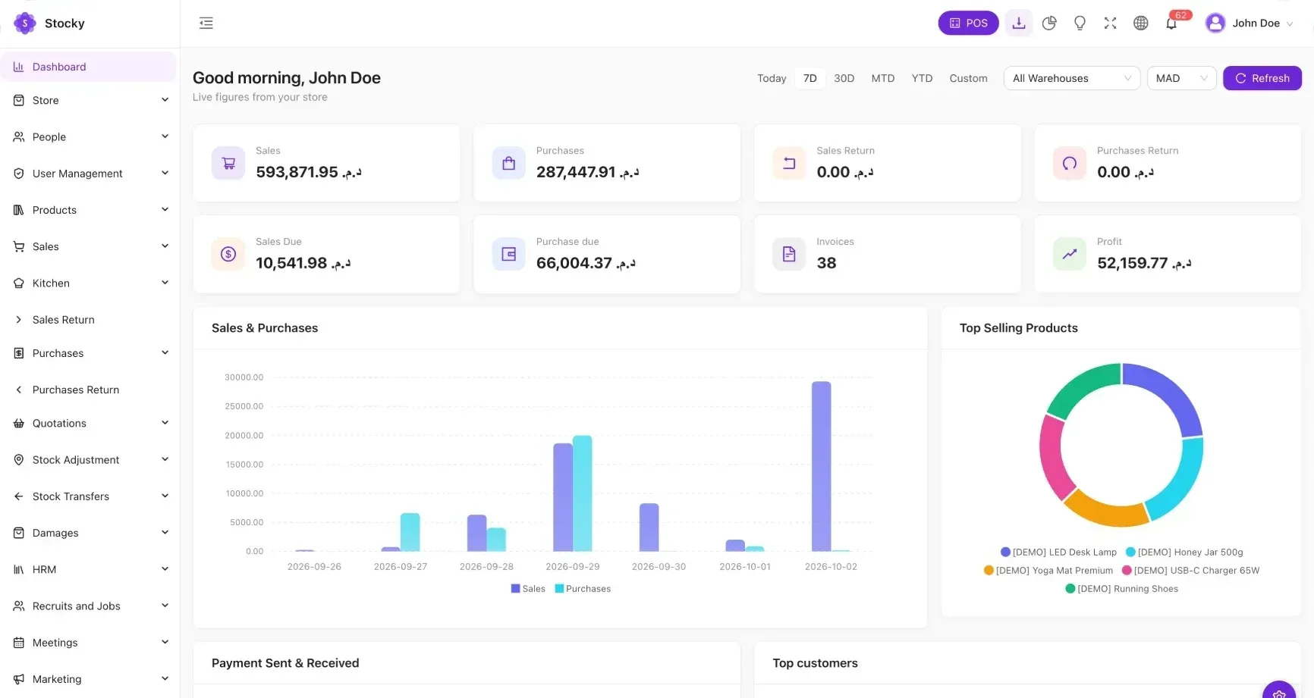Toggle the sidebar collapse hamburger icon
Screen dimensions: 1314x698
pyautogui.click(x=206, y=23)
